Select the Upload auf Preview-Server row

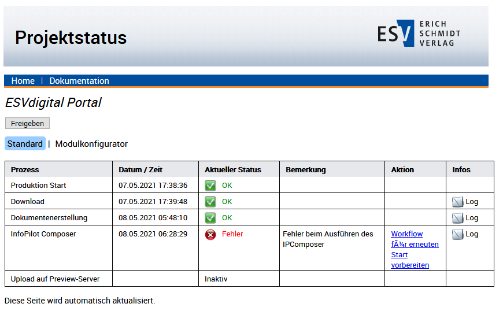(x=56, y=279)
